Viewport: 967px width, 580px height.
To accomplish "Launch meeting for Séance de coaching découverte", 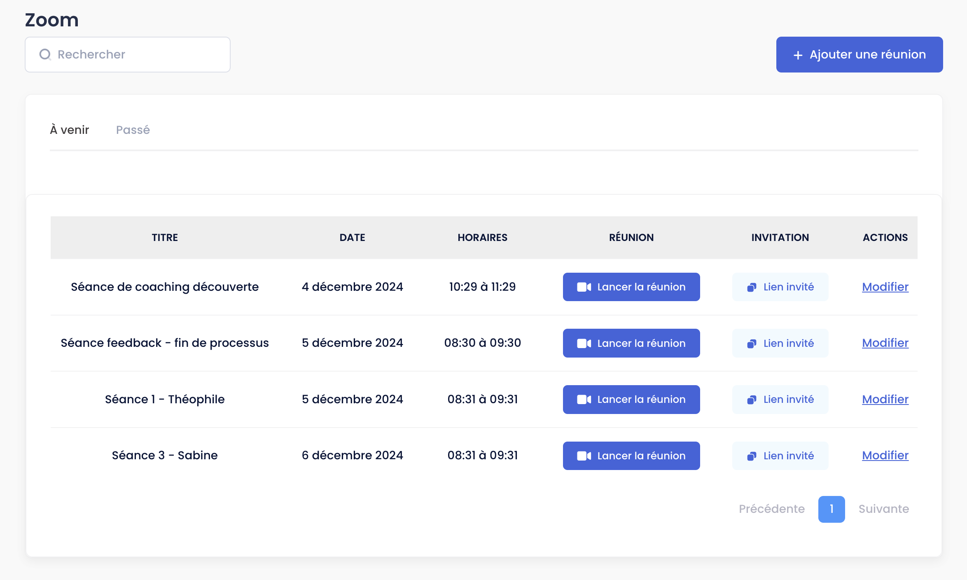I will click(631, 287).
